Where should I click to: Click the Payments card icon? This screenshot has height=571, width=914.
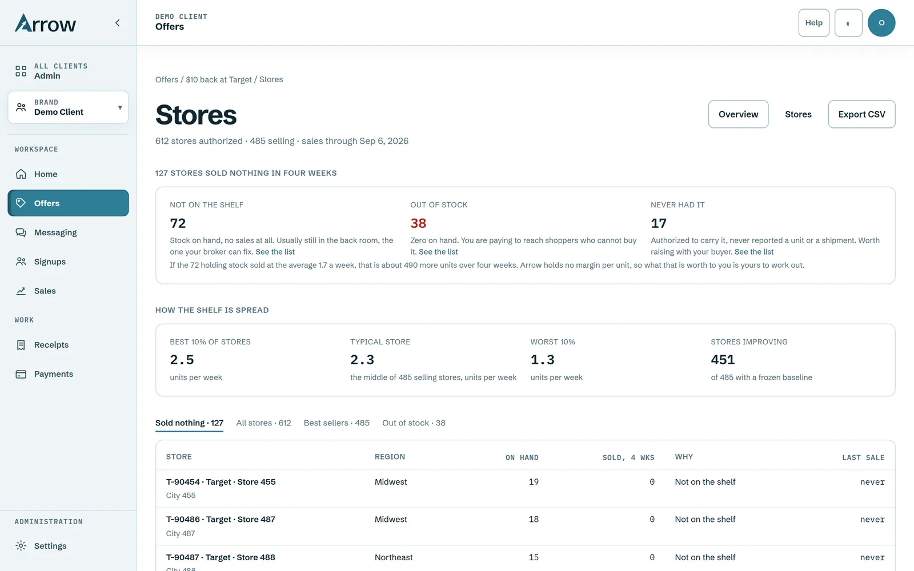click(x=21, y=374)
